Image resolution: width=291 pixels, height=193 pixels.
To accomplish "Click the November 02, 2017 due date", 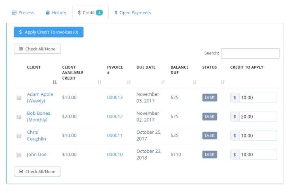I will point(148,116).
